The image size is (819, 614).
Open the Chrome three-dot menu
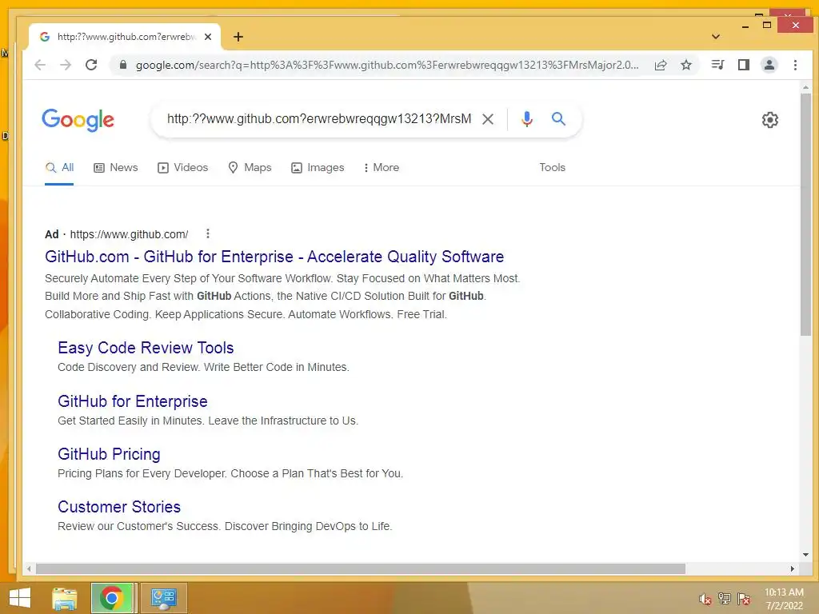[795, 65]
